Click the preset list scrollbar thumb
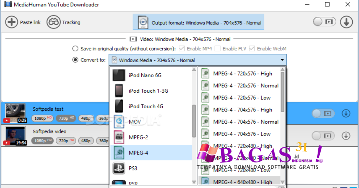 click(x=283, y=92)
